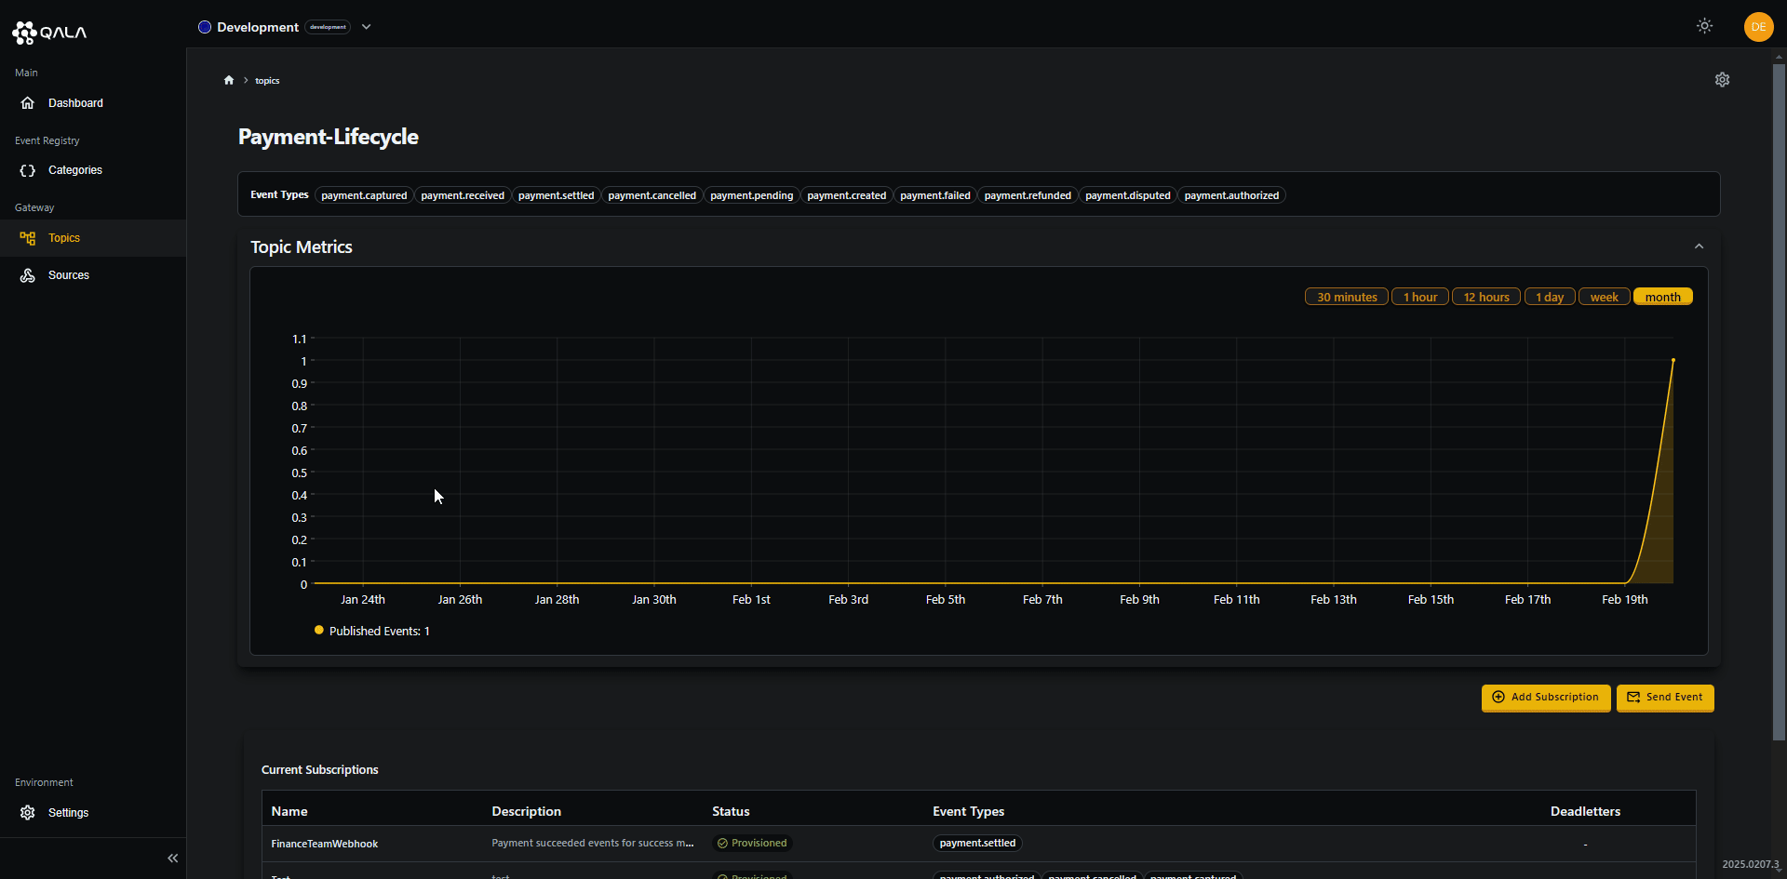Viewport: 1787px width, 879px height.
Task: Select the week time range tab
Action: coord(1604,296)
